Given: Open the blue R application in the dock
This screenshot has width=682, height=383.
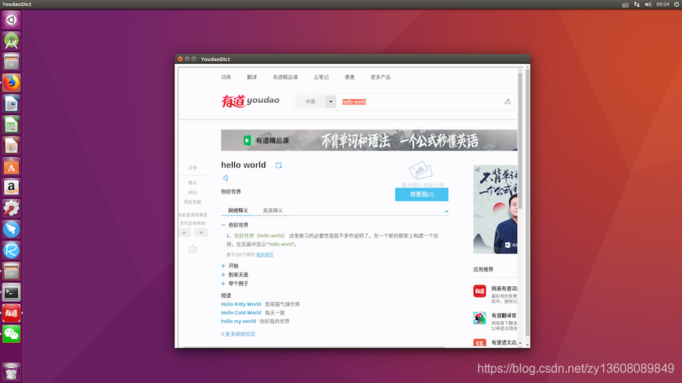Looking at the screenshot, I should (11, 250).
